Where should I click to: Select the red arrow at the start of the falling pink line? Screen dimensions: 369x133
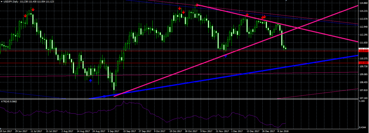point(197,5)
